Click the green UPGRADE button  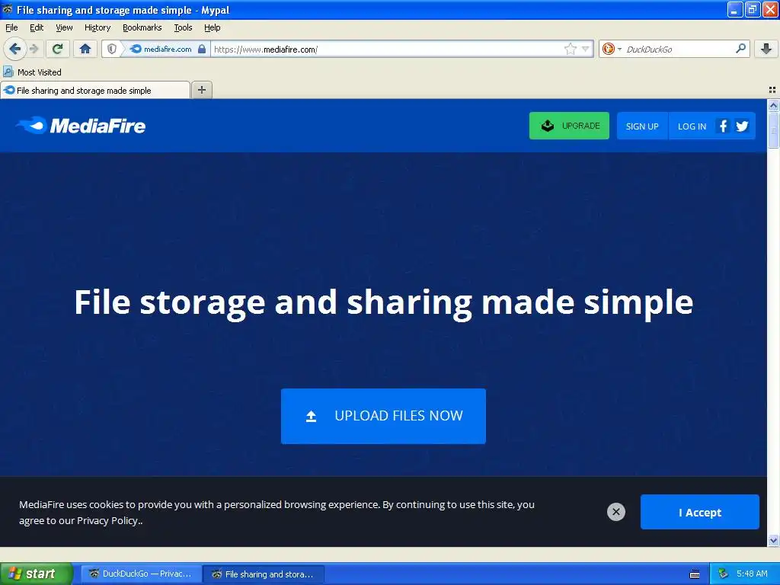click(x=569, y=126)
